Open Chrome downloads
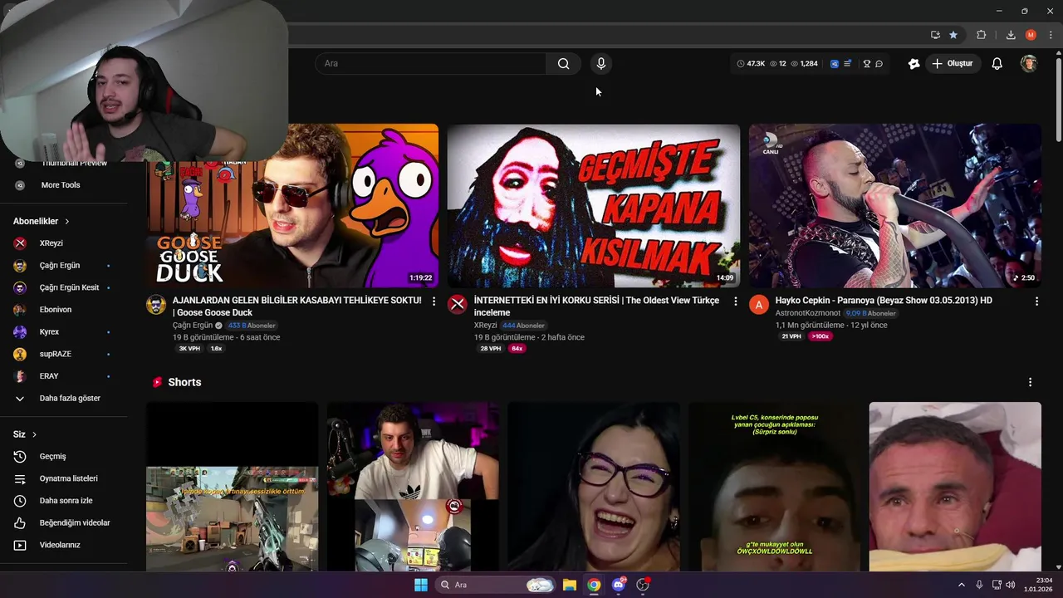 click(x=1011, y=35)
